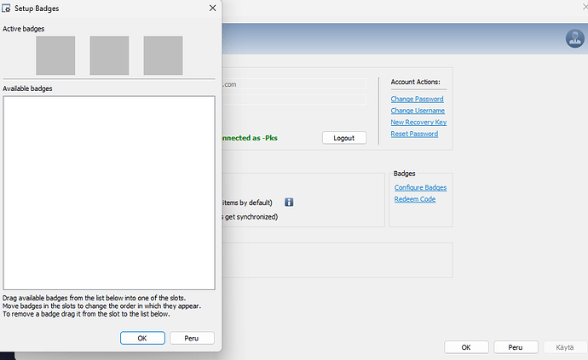
Task: Open Change Password link
Action: [x=417, y=99]
